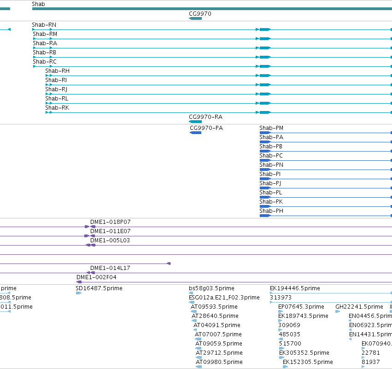Select the SD16487.5prime EST glyph
This screenshot has height=369, width=392.
pos(79,293)
